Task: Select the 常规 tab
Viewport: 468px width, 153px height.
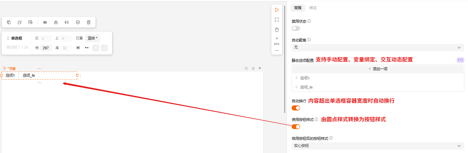Action: click(x=298, y=8)
